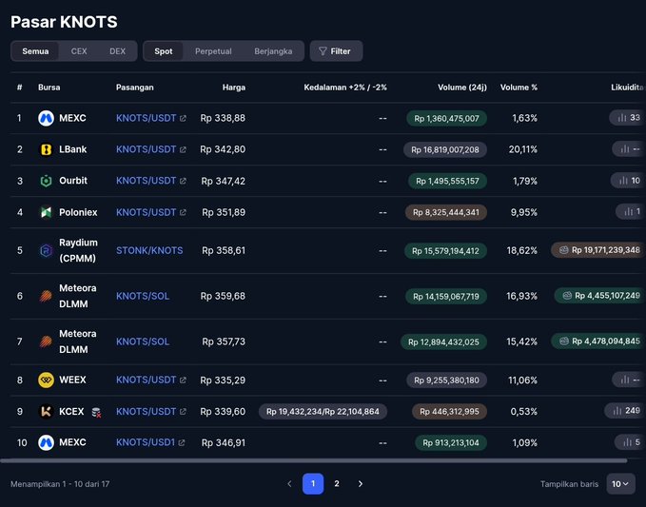Sort by the Volume % column header
The width and height of the screenshot is (646, 507).
point(519,88)
